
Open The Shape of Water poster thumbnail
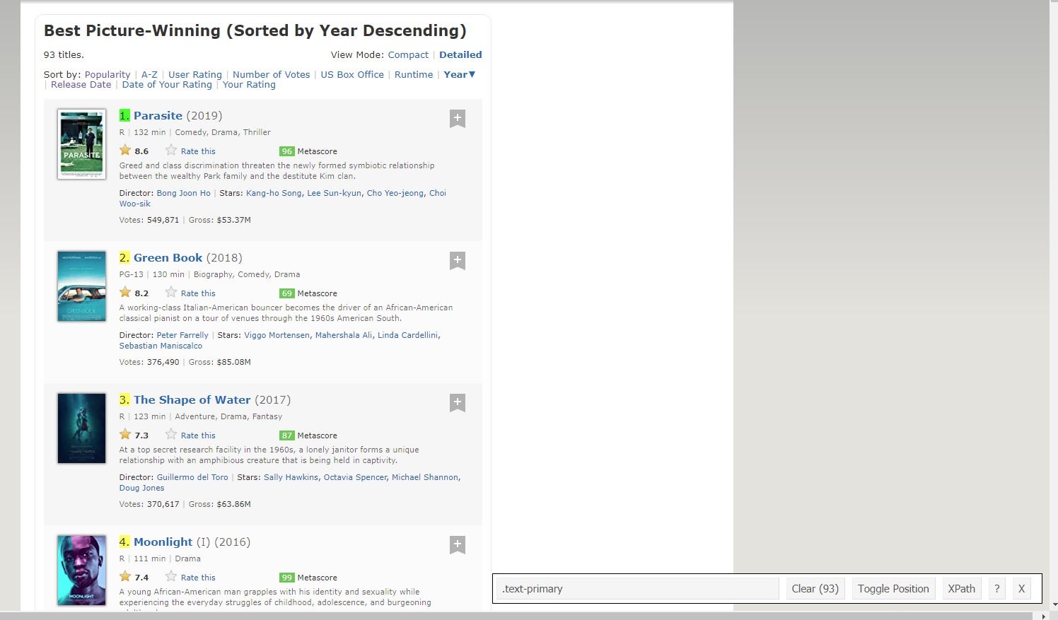pyautogui.click(x=81, y=428)
